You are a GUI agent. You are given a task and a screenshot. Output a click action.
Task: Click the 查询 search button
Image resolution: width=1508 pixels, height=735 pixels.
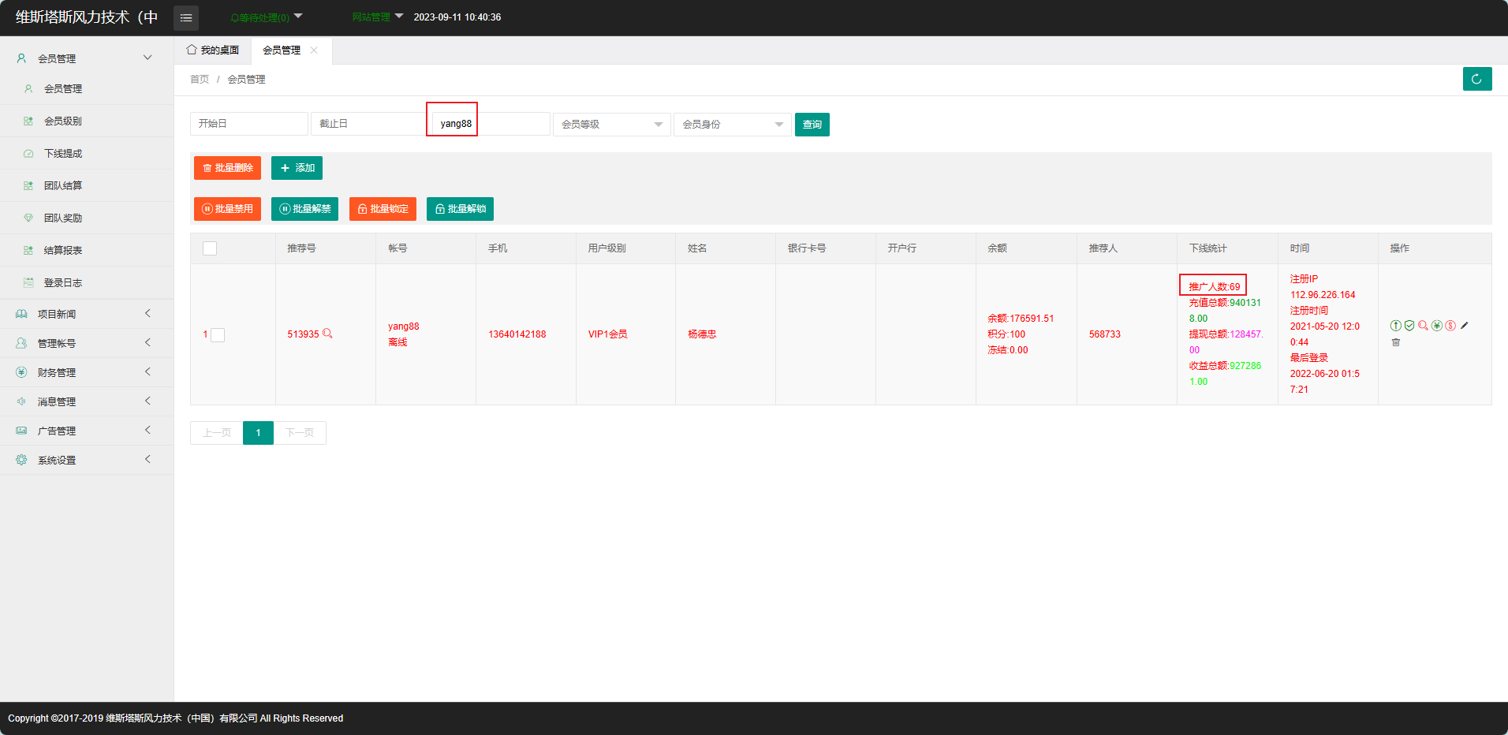click(812, 125)
